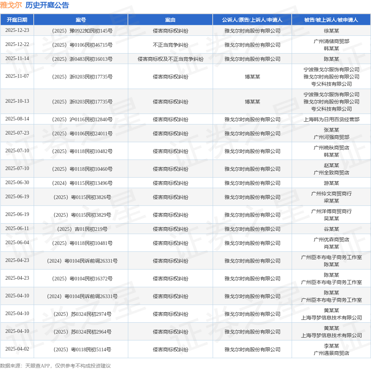Click case number 粤0118民初10481号
The width and height of the screenshot is (371, 369).
(x=91, y=243)
